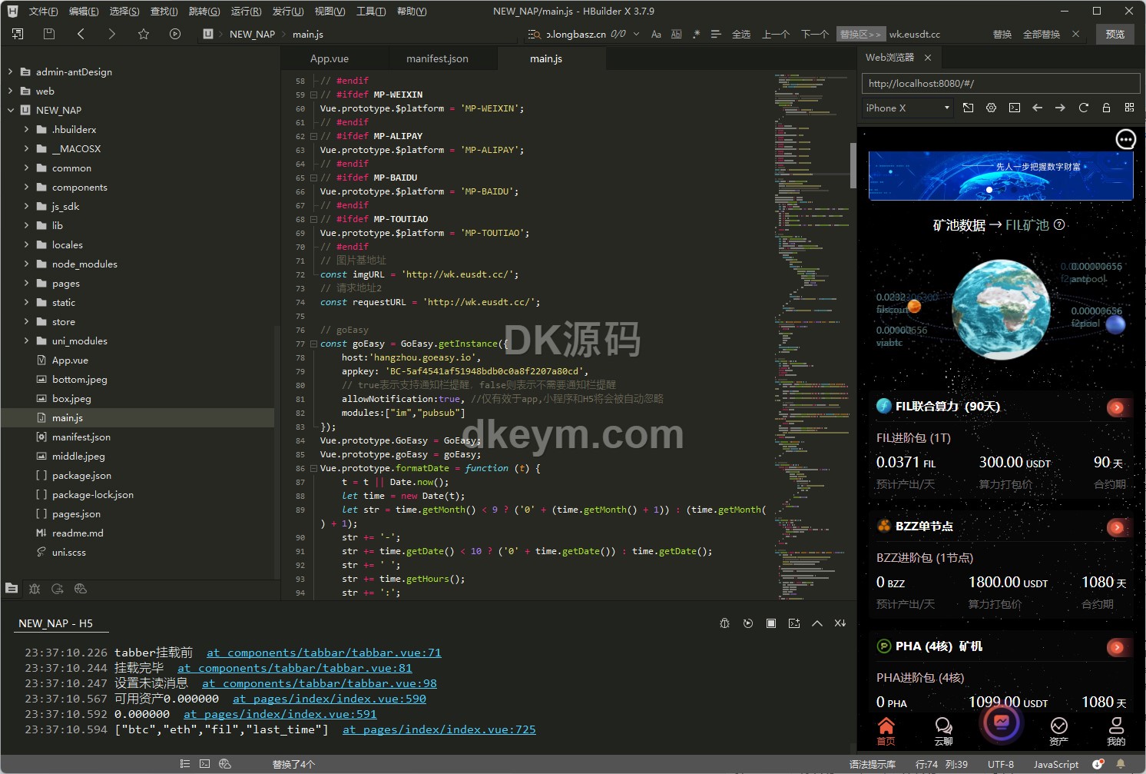Viewport: 1146px width, 774px height.
Task: Click the 全部替换 replace all button
Action: click(1041, 34)
